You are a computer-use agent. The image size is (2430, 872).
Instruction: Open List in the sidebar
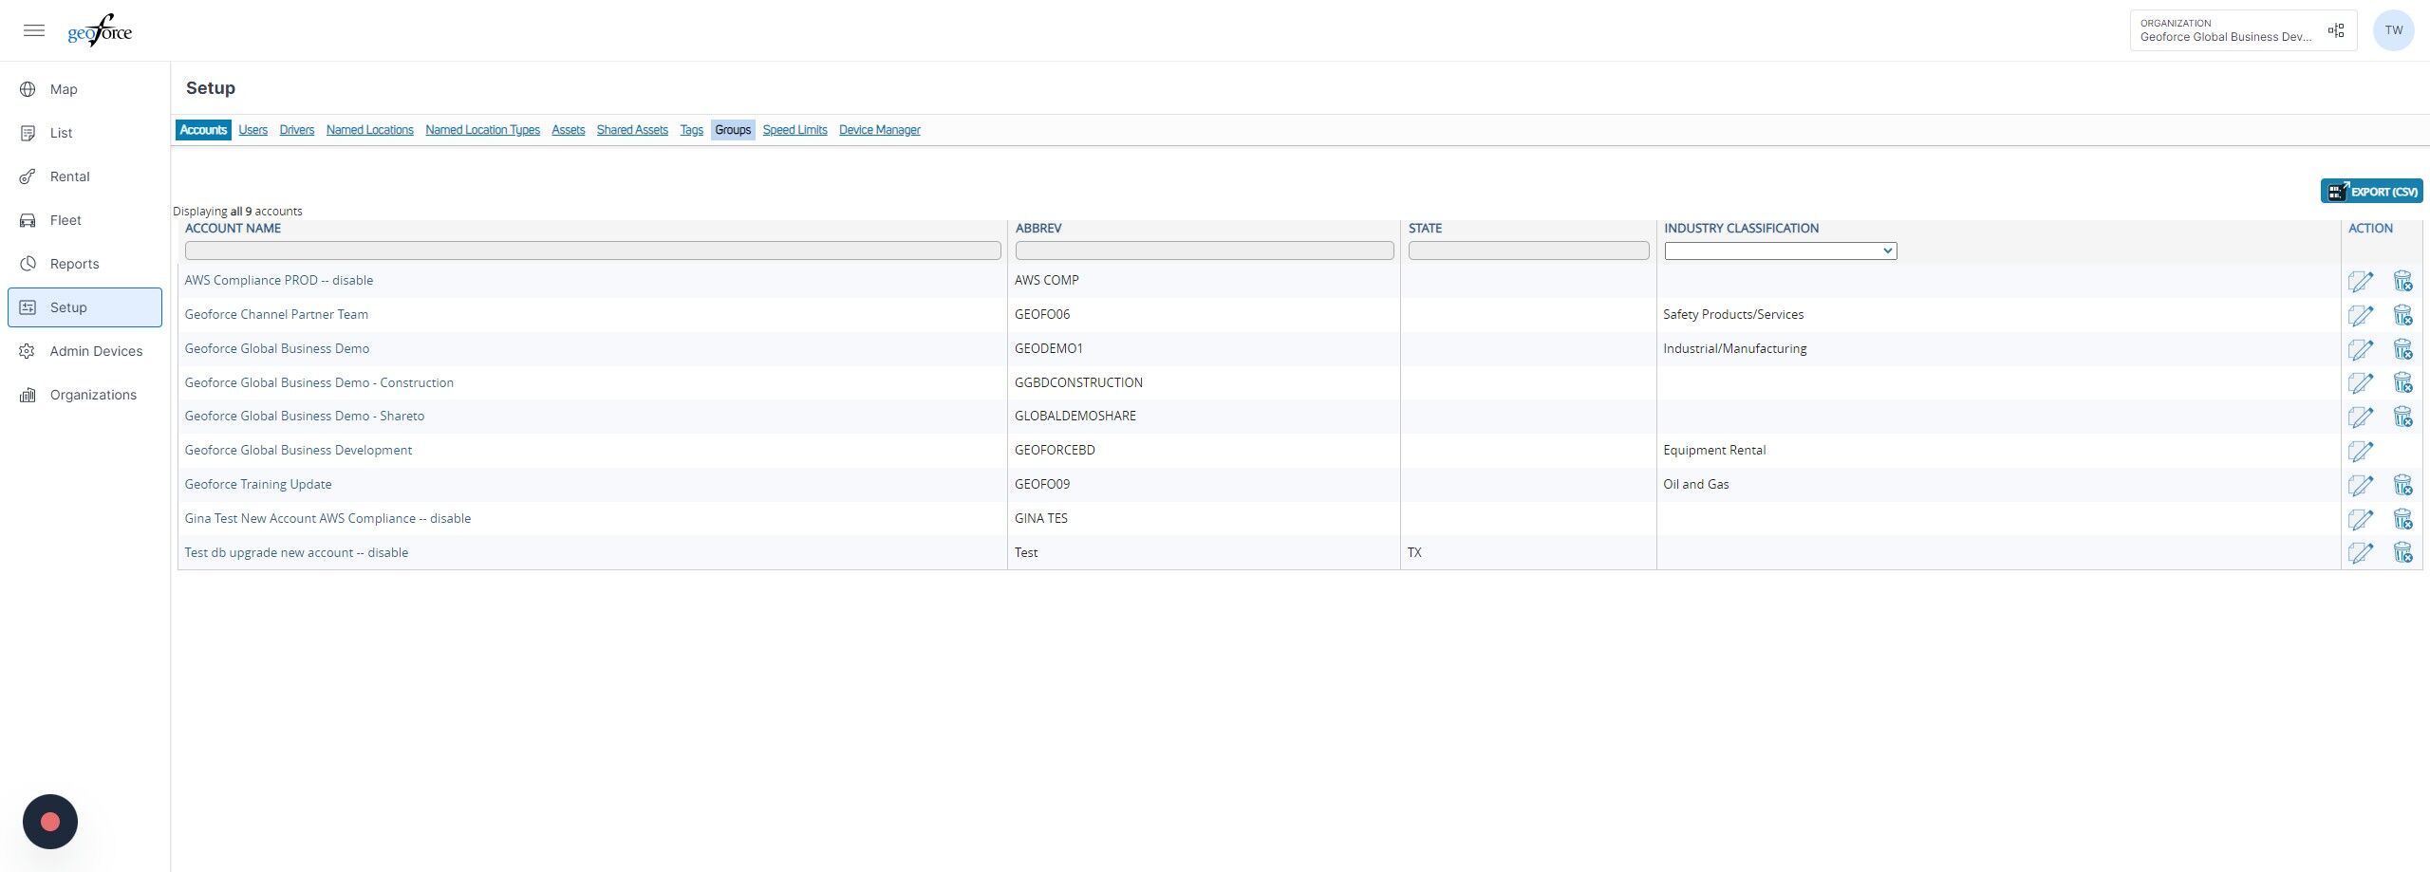click(84, 133)
